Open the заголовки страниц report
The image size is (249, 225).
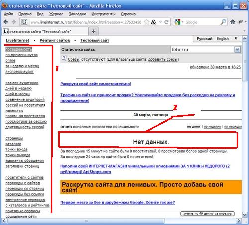coord(22,166)
